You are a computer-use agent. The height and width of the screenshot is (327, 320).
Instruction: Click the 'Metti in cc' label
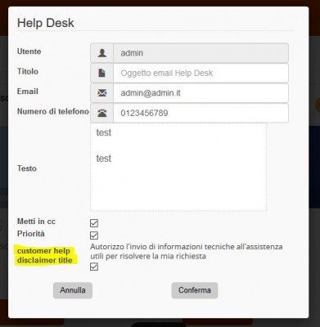36,222
